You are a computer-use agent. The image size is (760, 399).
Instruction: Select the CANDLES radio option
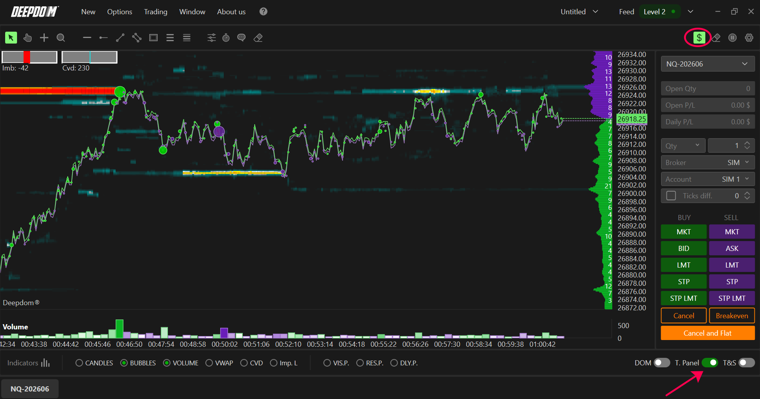[94, 363]
